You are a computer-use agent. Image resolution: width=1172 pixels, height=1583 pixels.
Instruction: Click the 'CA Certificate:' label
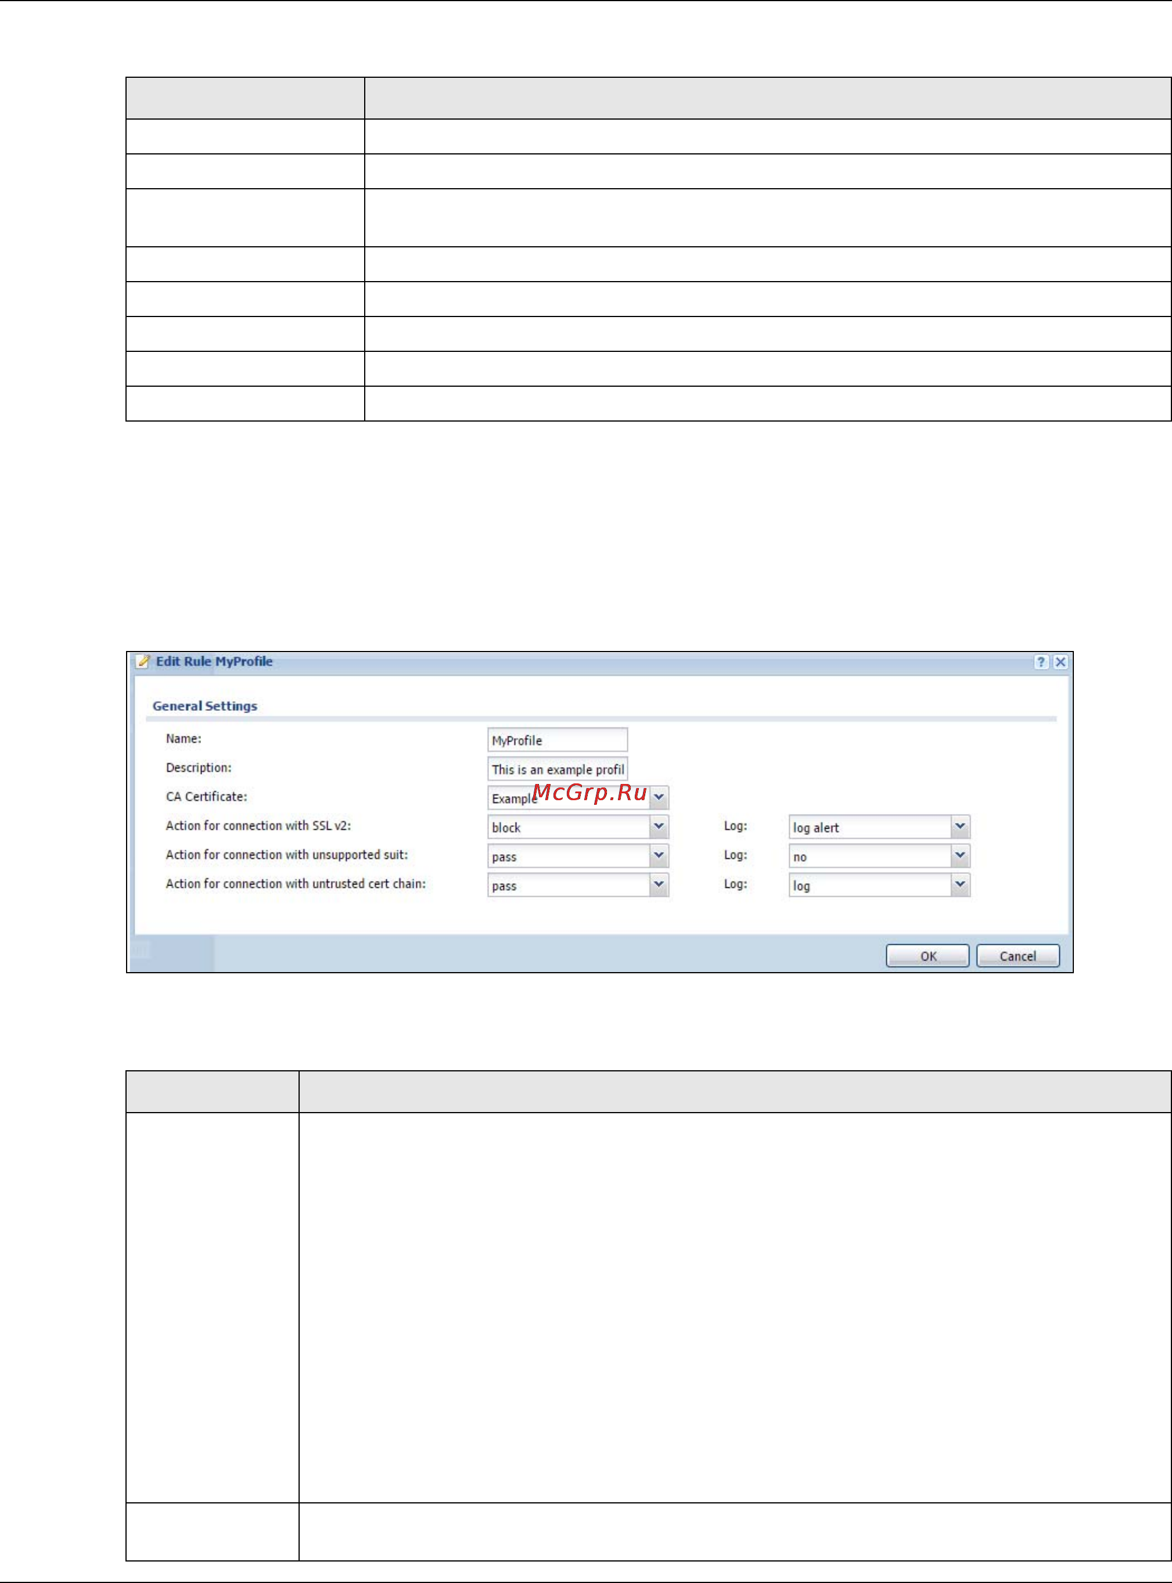pos(206,797)
